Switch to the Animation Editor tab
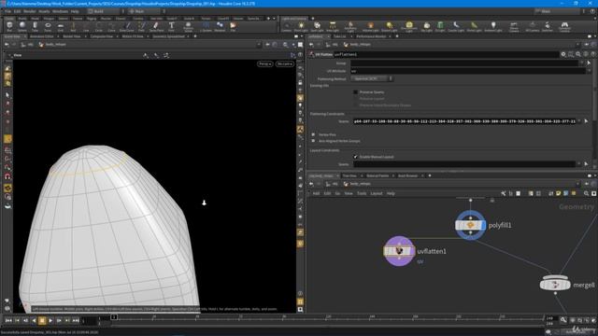The width and height of the screenshot is (598, 336). pos(42,36)
